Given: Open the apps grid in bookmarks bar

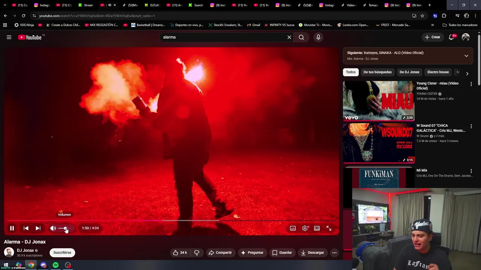Looking at the screenshot, I should (5, 25).
